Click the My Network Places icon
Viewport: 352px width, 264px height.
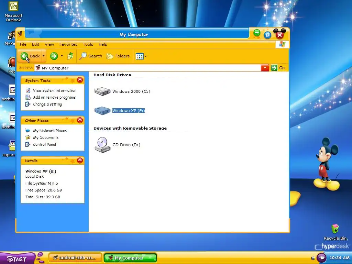click(28, 130)
